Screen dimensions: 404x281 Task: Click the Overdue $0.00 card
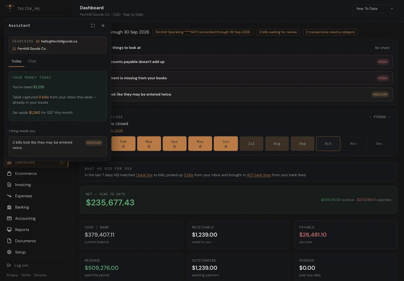[x=346, y=267]
